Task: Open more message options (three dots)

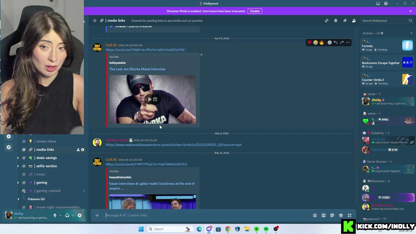Action: 348,43
